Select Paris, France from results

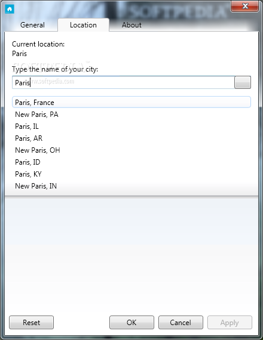131,103
